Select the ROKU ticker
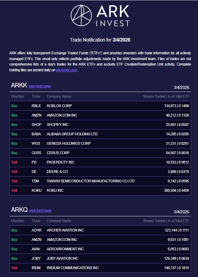This screenshot has width=198, height=277. pyautogui.click(x=37, y=191)
